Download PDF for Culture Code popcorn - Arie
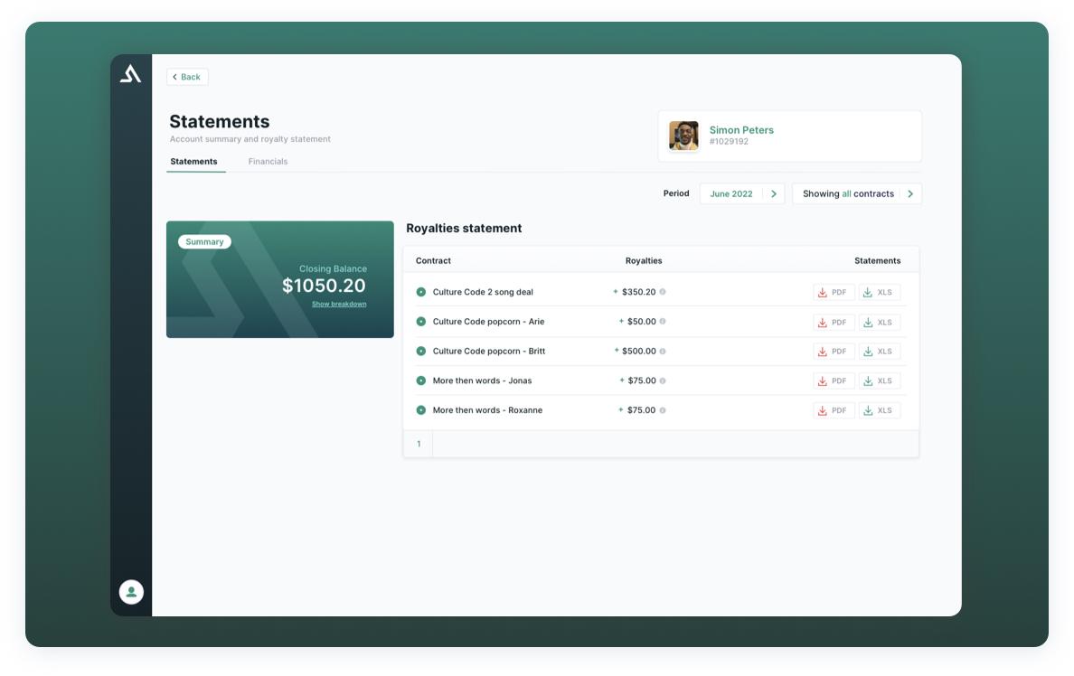This screenshot has width=1074, height=676. [833, 323]
